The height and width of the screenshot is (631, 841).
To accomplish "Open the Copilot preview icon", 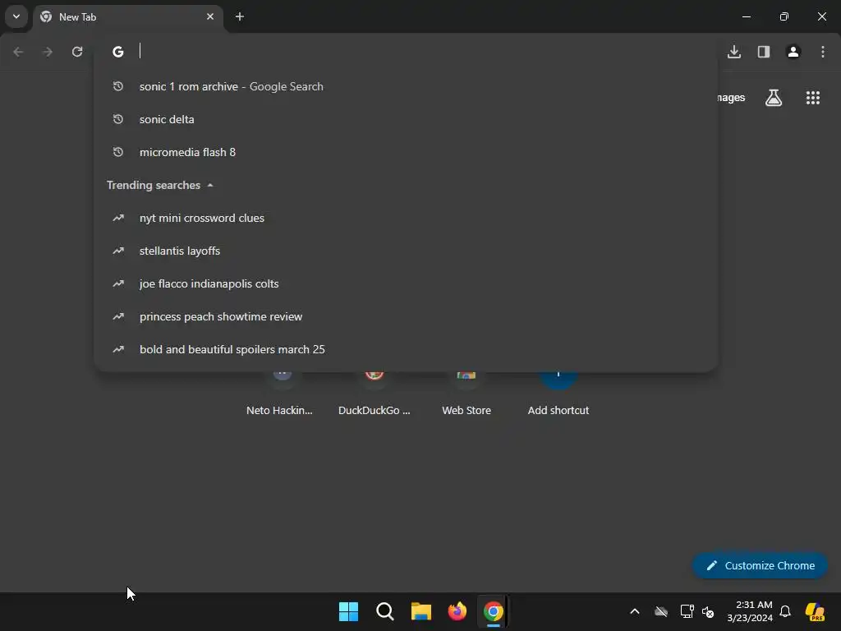I will [x=815, y=611].
